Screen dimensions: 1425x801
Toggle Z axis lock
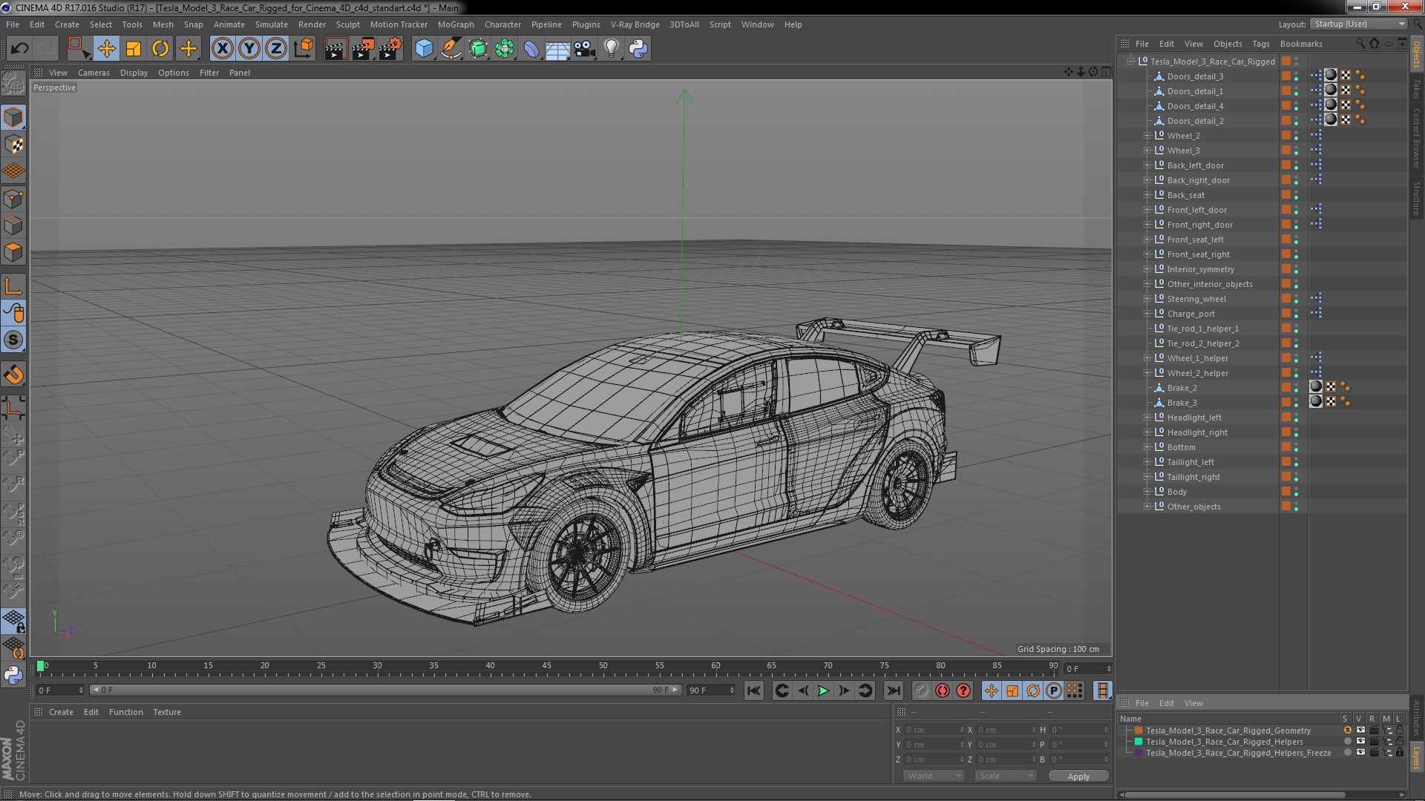[276, 49]
